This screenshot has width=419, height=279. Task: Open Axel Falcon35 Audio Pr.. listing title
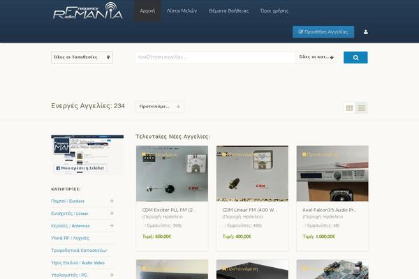330,210
